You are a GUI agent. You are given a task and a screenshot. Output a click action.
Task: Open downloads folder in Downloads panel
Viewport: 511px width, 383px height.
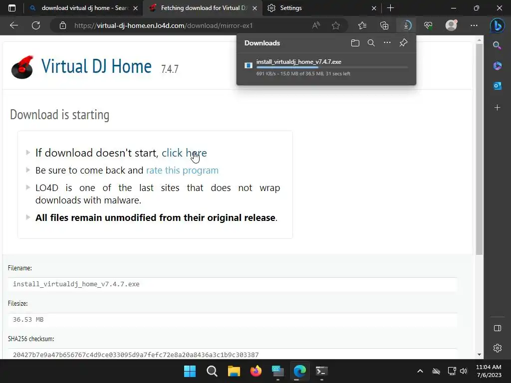pyautogui.click(x=355, y=43)
